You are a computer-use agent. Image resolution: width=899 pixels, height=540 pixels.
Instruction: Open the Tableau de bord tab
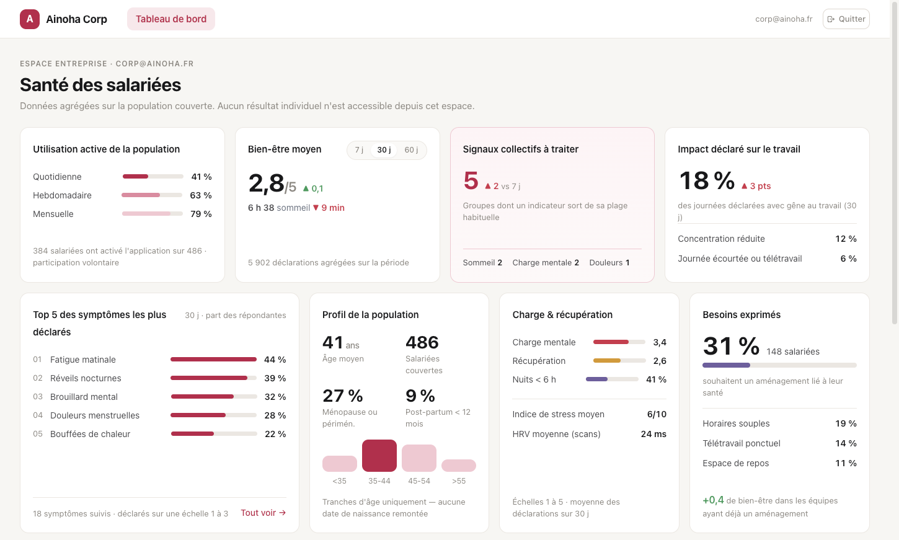(171, 19)
